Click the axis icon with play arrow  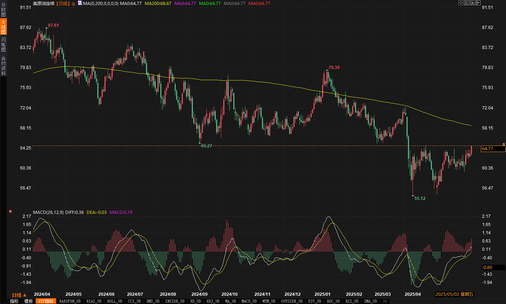click(x=472, y=3)
